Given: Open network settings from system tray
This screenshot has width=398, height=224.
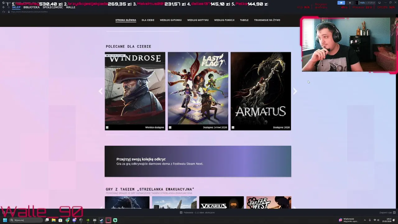Looking at the screenshot, I should [x=375, y=220].
